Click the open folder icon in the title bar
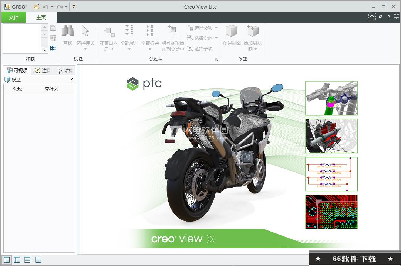Viewport: 401px width, 266px height. 37,7
